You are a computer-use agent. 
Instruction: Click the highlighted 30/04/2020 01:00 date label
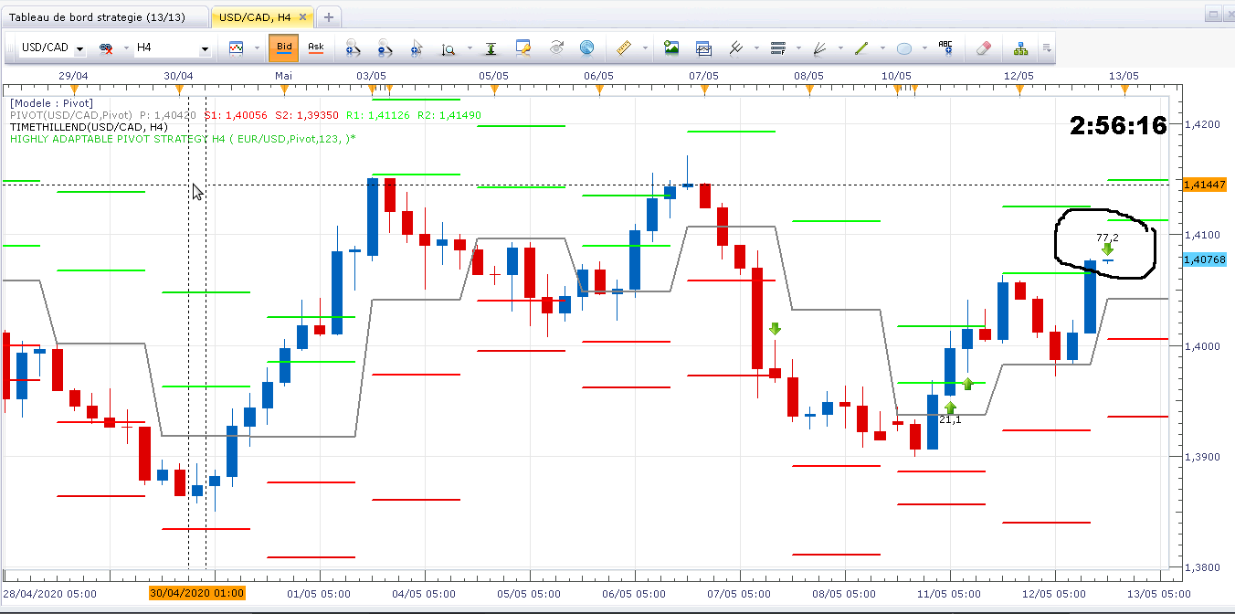[x=197, y=593]
